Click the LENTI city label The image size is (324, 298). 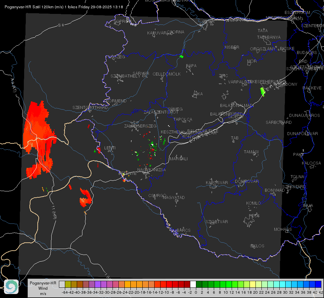tap(110, 148)
